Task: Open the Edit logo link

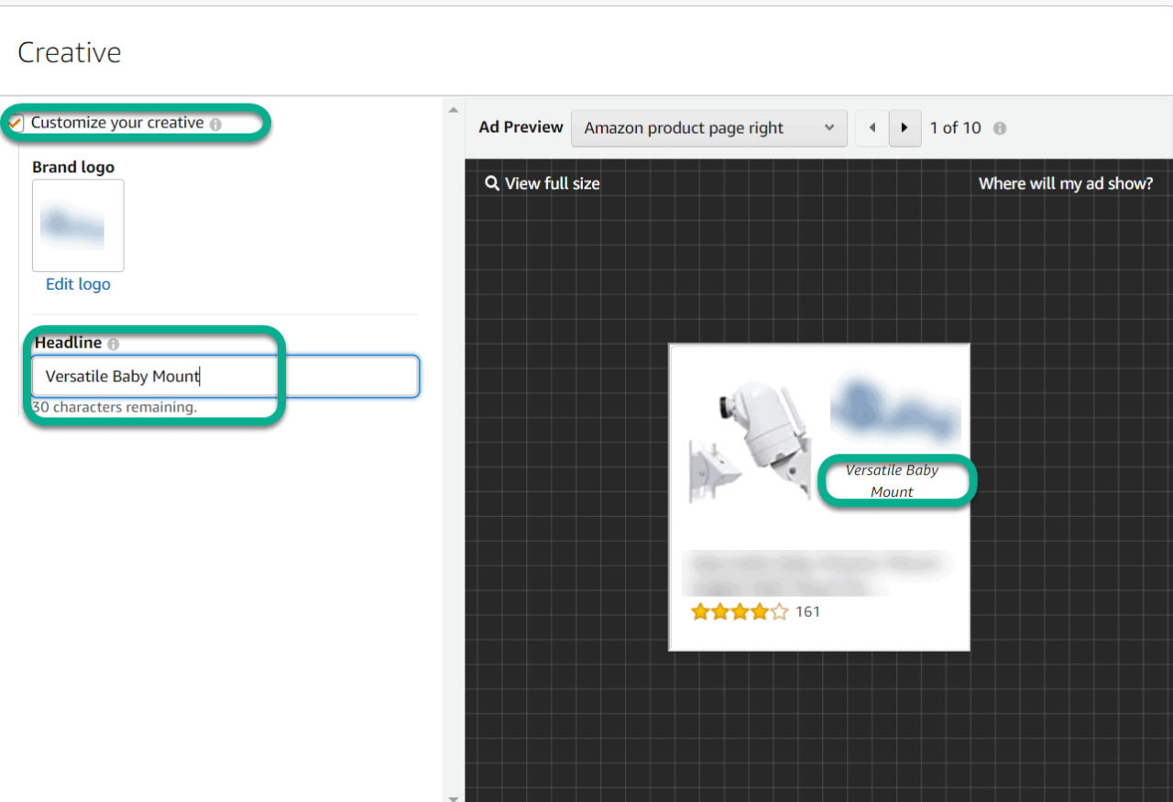Action: pyautogui.click(x=78, y=284)
